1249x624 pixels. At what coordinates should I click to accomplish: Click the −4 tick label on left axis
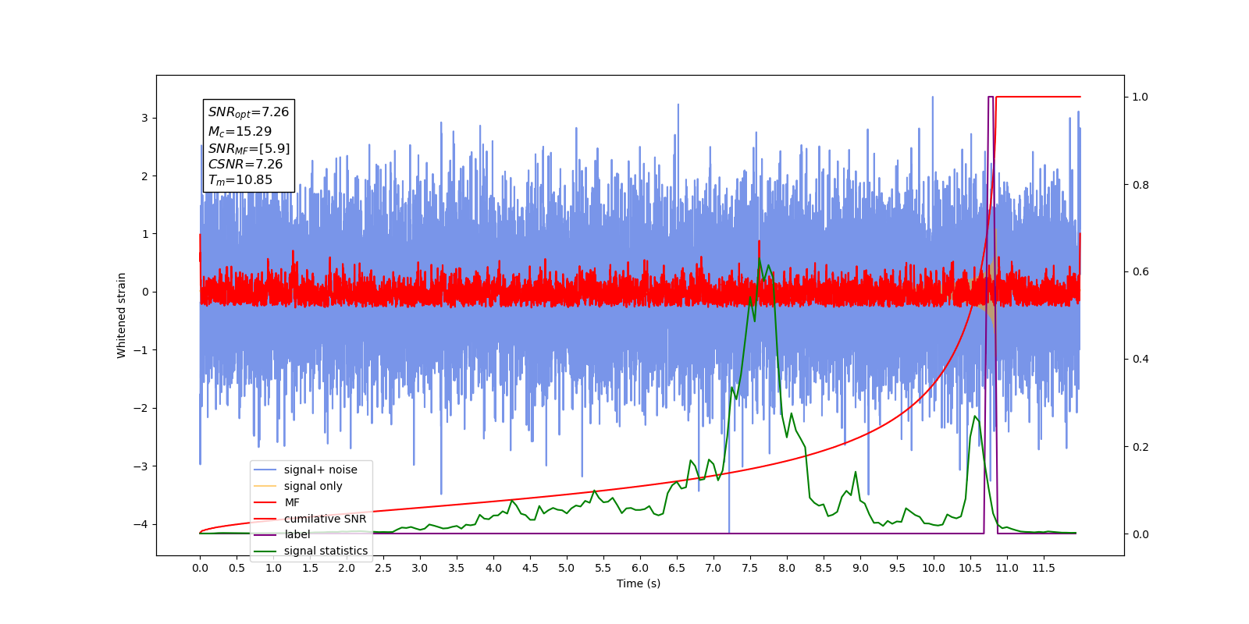pos(140,524)
